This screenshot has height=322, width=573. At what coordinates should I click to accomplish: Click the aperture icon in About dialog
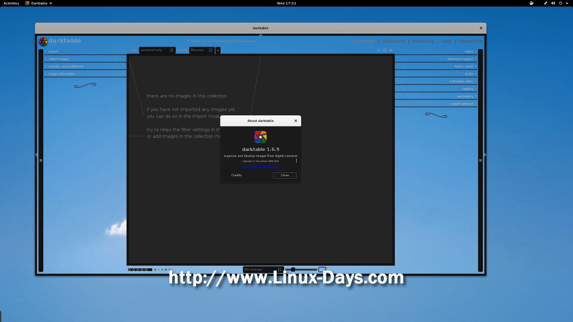click(x=261, y=137)
